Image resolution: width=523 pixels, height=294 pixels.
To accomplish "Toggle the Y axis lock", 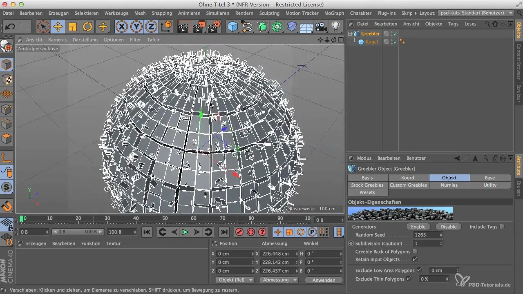I will coord(136,27).
